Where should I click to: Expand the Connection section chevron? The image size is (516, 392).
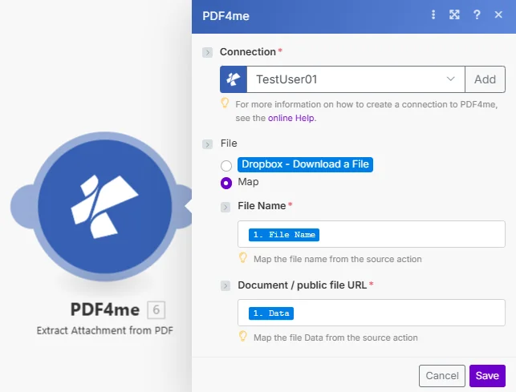[207, 52]
